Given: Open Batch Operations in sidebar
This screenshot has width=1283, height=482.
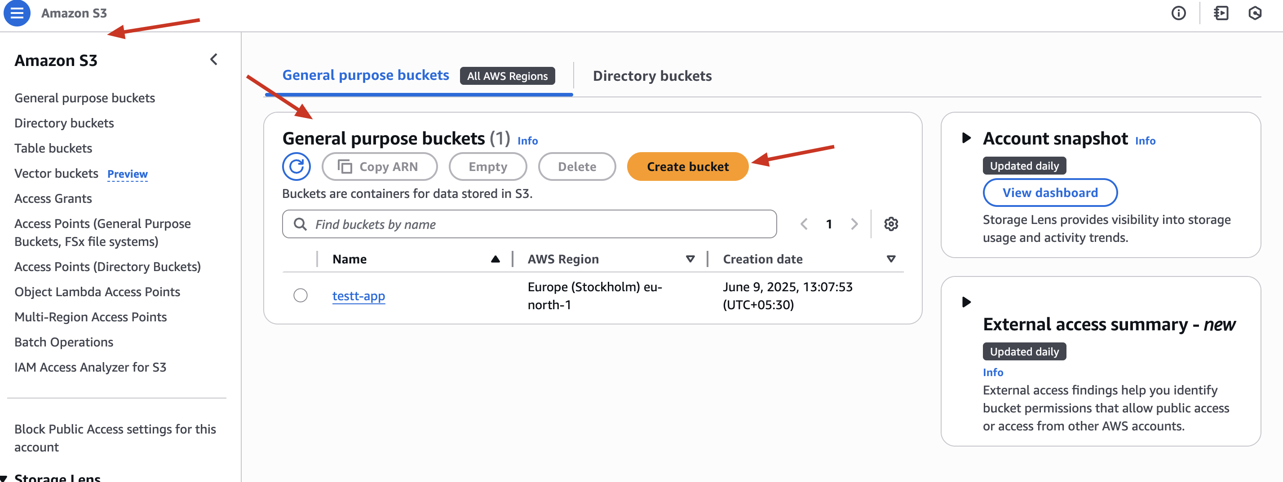Looking at the screenshot, I should (x=64, y=342).
